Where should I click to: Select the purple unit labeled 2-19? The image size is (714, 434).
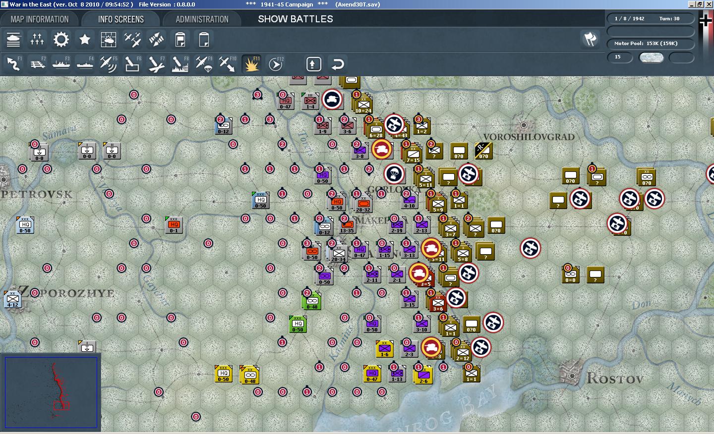point(397,225)
